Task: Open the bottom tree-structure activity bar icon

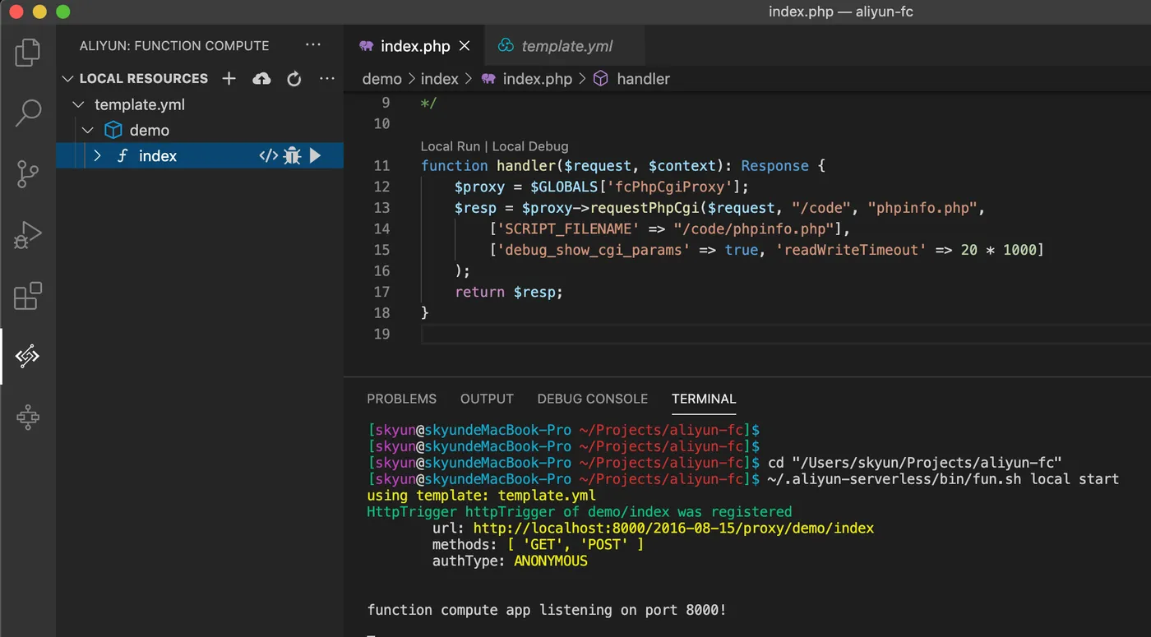Action: coord(28,418)
